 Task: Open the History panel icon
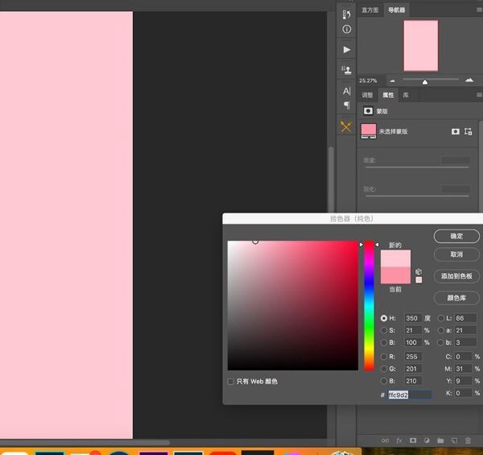(x=346, y=14)
